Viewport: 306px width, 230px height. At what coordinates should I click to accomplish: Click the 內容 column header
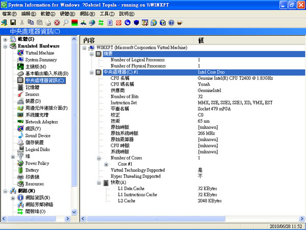click(90, 40)
